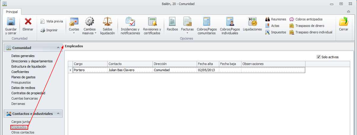
Task: Open Traspaso dinero individual
Action: [x=311, y=32]
